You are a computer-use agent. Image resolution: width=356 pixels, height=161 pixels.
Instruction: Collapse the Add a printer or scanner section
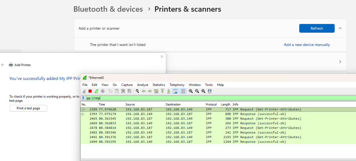tap(340, 28)
